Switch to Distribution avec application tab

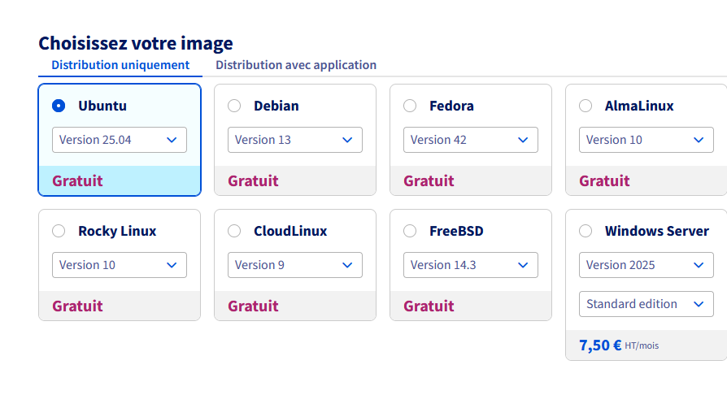tap(296, 65)
